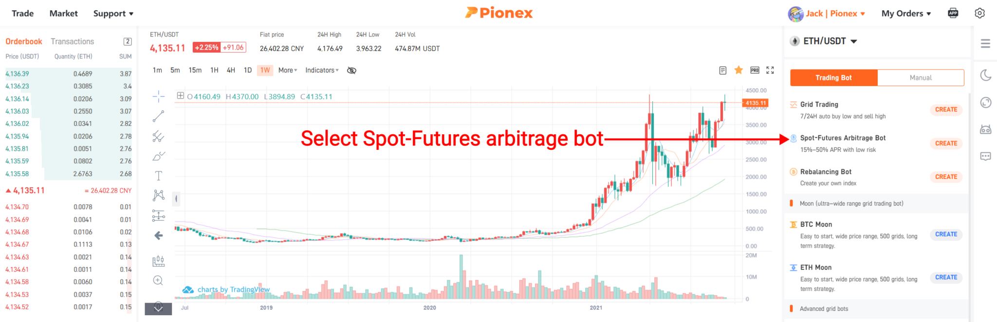997x322 pixels.
Task: Toggle chart drawings visibility with eye icon
Action: coord(351,70)
